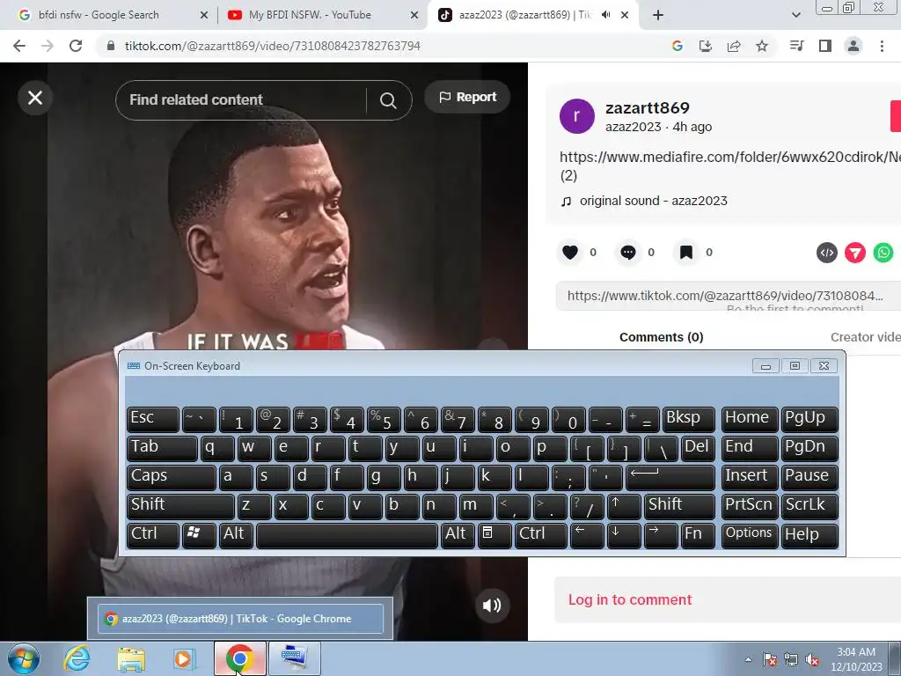Open Windows Media Player on taskbar
This screenshot has height=676, width=901.
point(185,659)
